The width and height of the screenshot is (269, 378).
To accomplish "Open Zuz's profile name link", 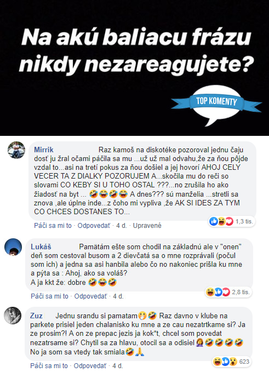I will tap(36, 316).
